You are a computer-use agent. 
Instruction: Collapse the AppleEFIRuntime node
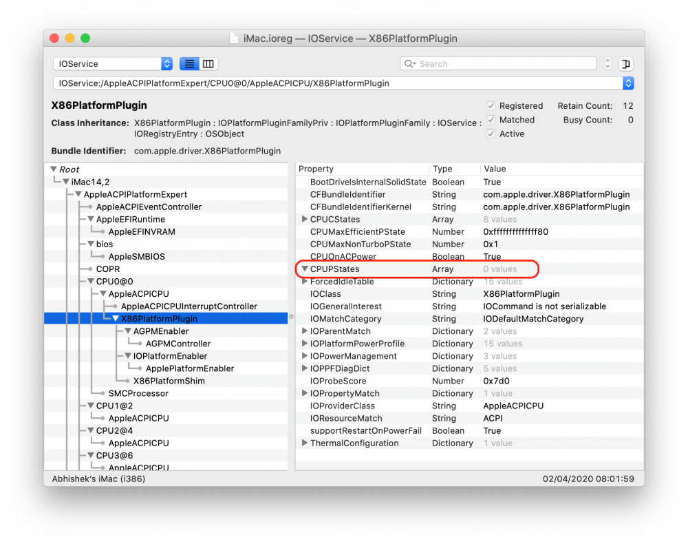90,219
